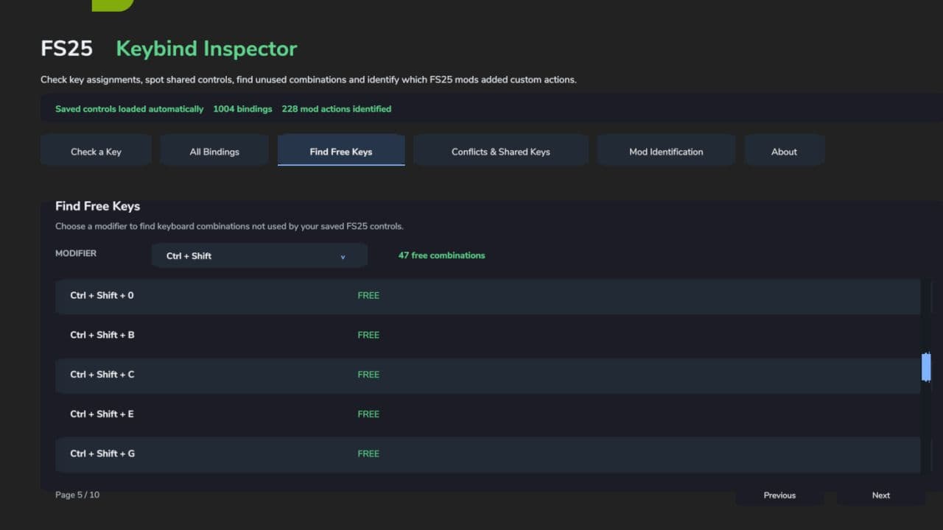Select the Ctrl + Shift + E row

[x=488, y=414]
